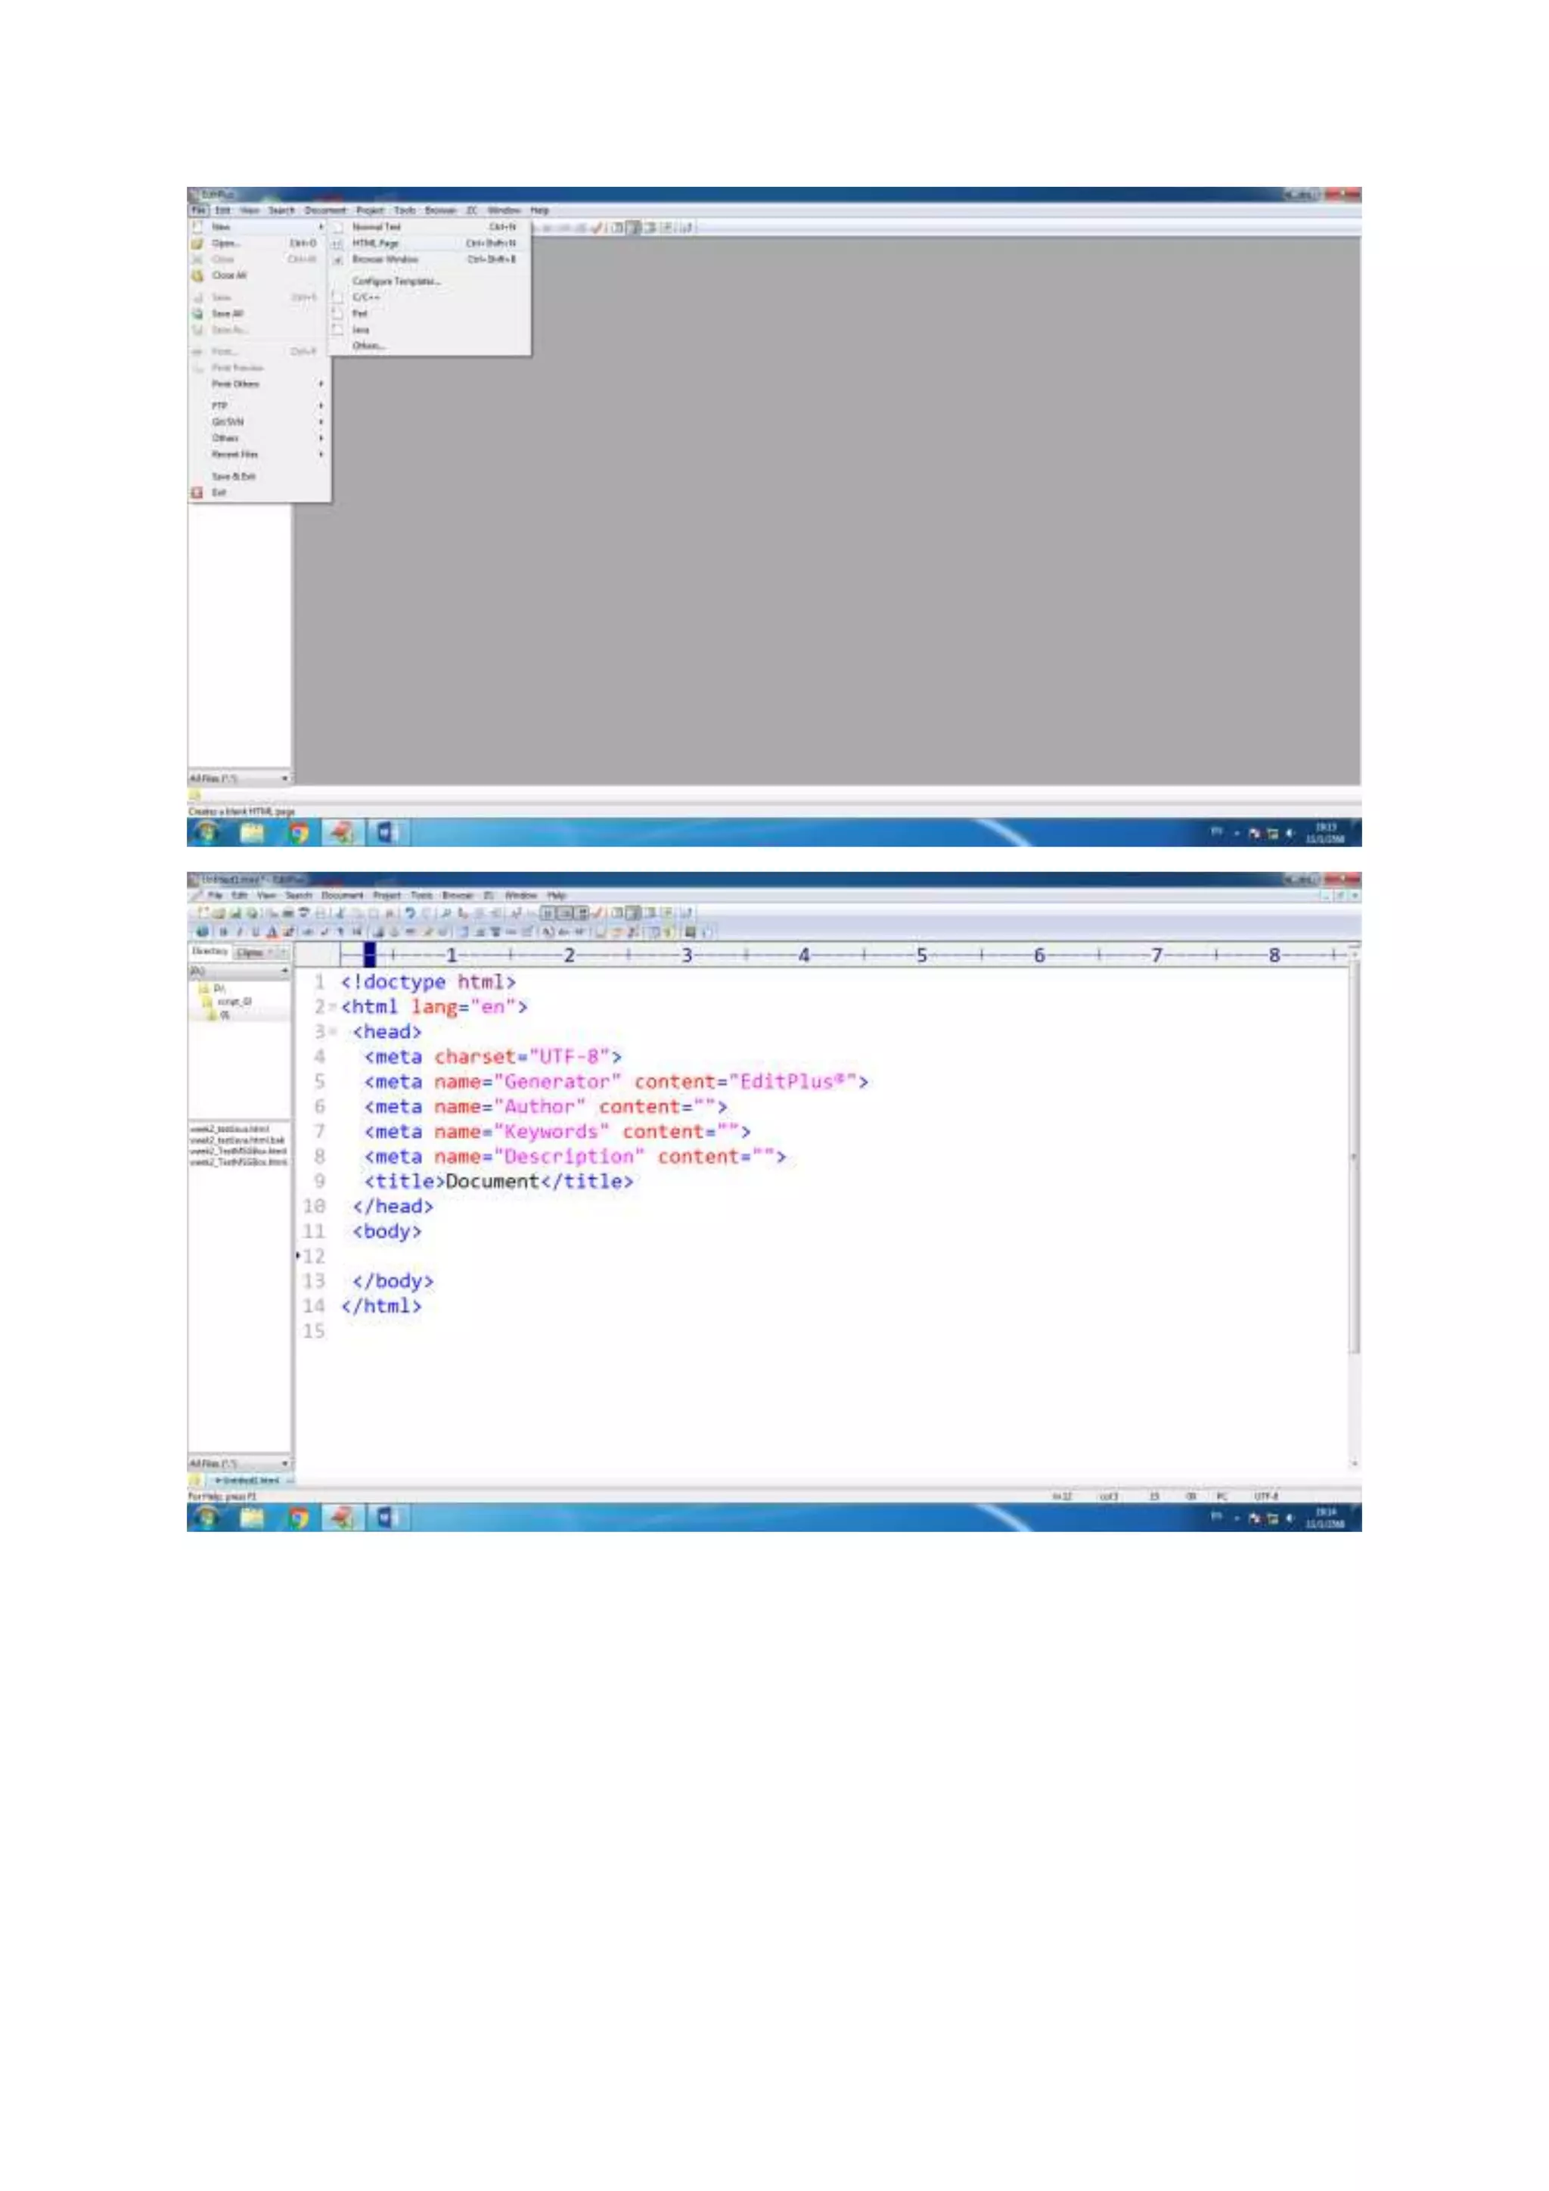Expand Recent Files submenu arrow
Viewport: 1549px width, 2191px height.
[x=321, y=454]
